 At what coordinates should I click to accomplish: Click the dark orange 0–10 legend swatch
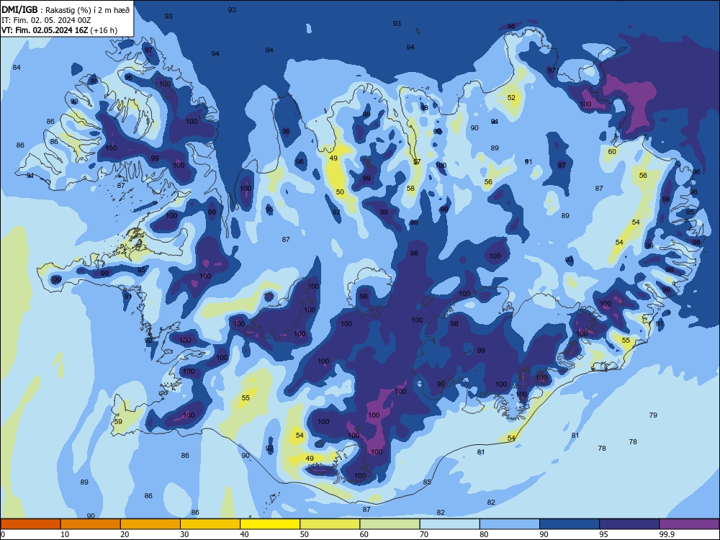pos(30,524)
